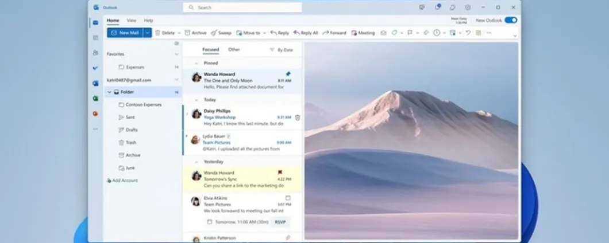Open the Sent folder
The width and height of the screenshot is (609, 243).
(126, 117)
